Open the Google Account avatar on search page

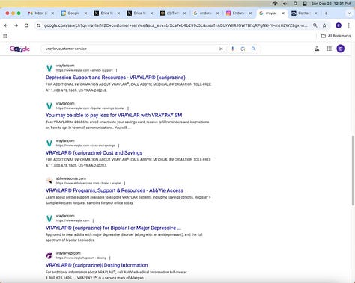(341, 49)
